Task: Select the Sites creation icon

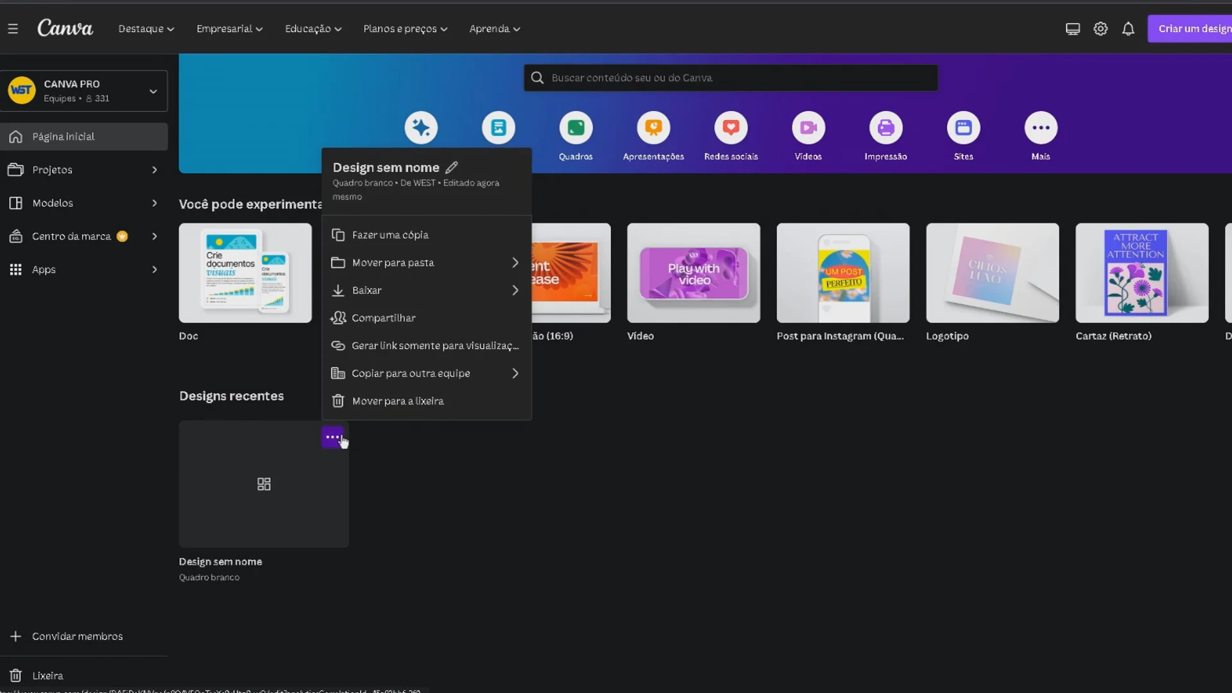Action: (x=963, y=128)
